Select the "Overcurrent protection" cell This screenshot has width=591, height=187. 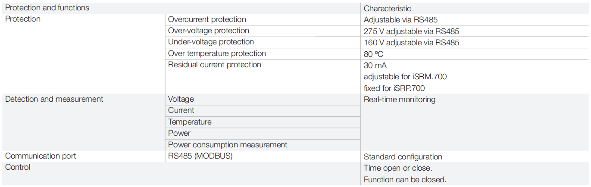coord(207,19)
